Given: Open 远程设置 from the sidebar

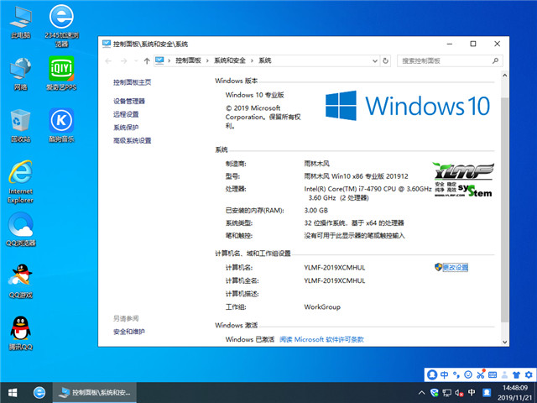Looking at the screenshot, I should [126, 114].
